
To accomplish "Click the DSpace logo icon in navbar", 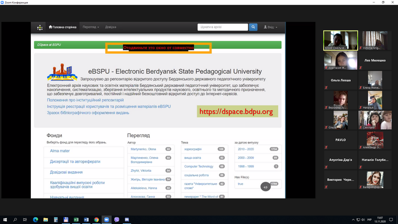I will [x=40, y=27].
